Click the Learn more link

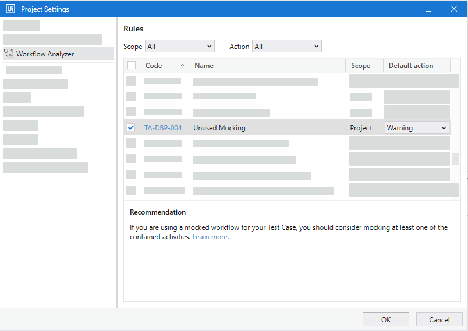point(211,237)
